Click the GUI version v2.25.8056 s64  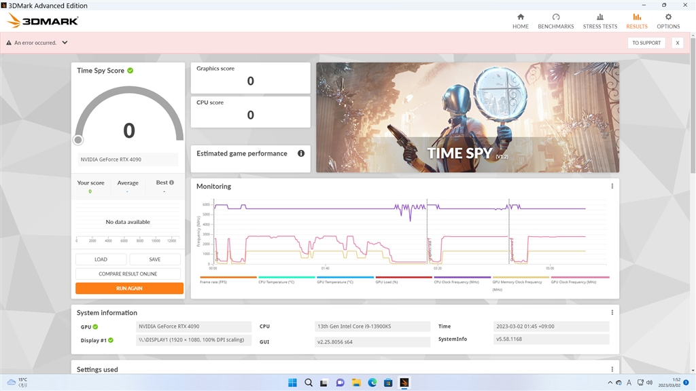pos(372,342)
